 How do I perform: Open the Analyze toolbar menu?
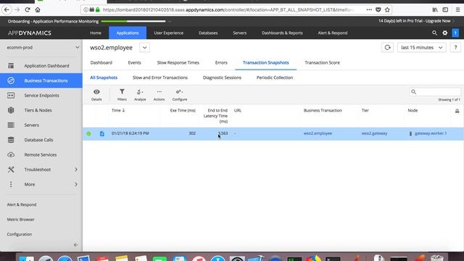(140, 95)
